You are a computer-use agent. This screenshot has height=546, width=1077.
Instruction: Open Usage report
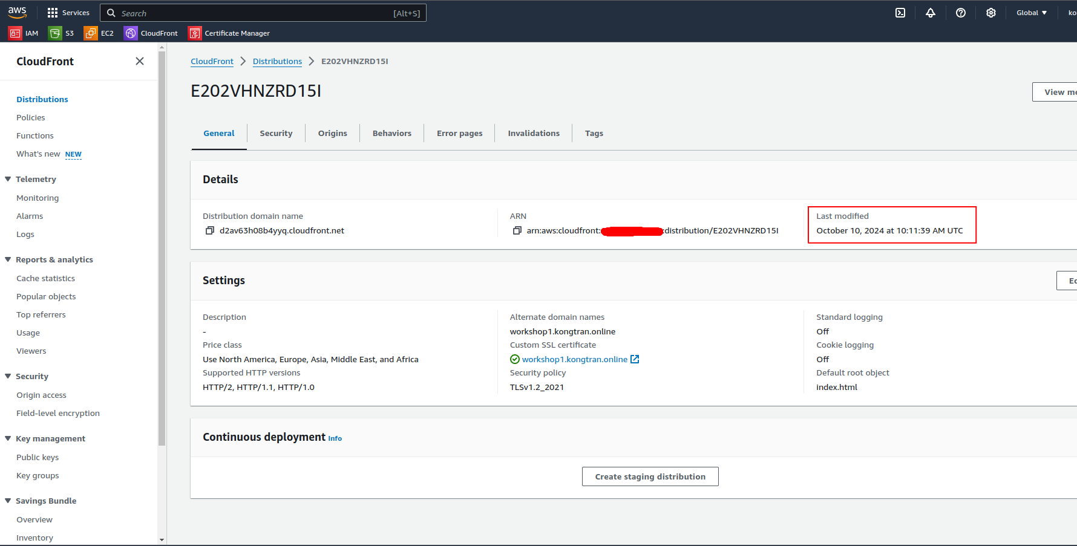(x=28, y=333)
